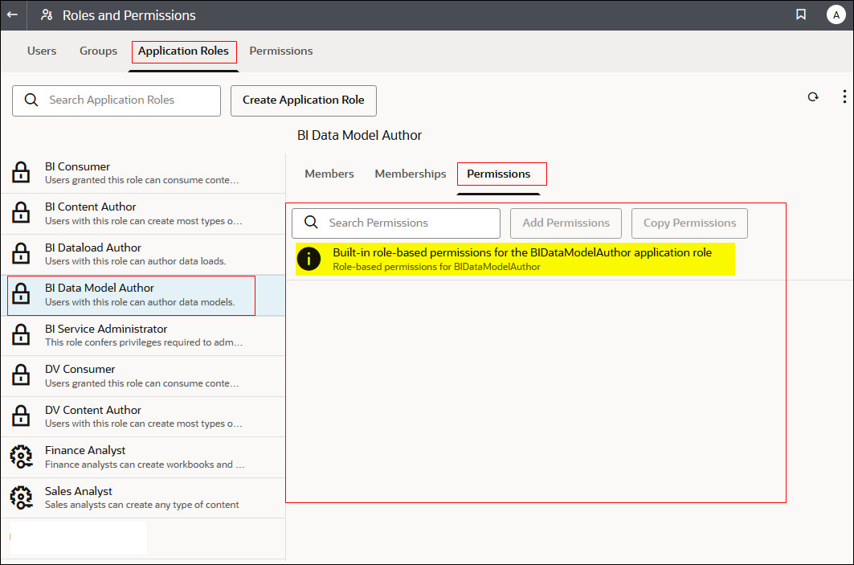Select the DV Content Author role
Image resolution: width=854 pixels, height=565 pixels.
[x=121, y=416]
